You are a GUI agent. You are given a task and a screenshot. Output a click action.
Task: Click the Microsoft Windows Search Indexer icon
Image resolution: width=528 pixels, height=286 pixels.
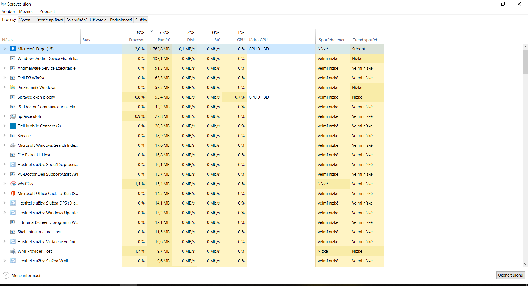pos(13,145)
